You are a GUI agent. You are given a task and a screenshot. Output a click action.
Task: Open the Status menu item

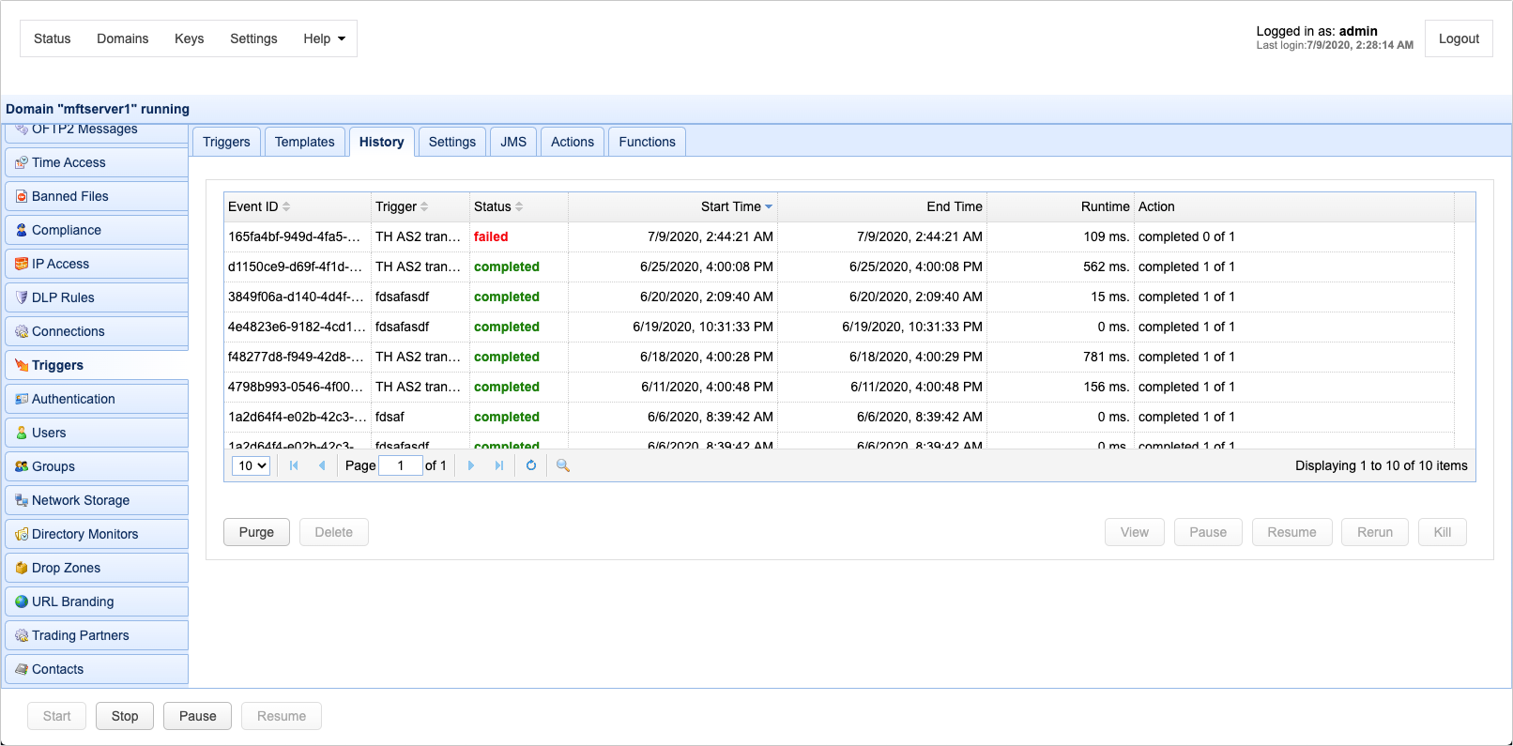(53, 38)
